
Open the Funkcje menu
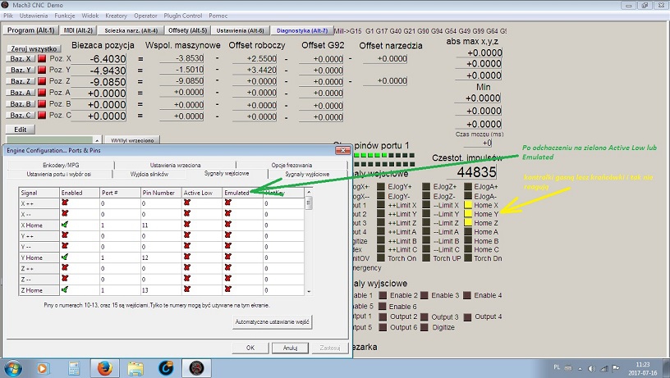65,16
